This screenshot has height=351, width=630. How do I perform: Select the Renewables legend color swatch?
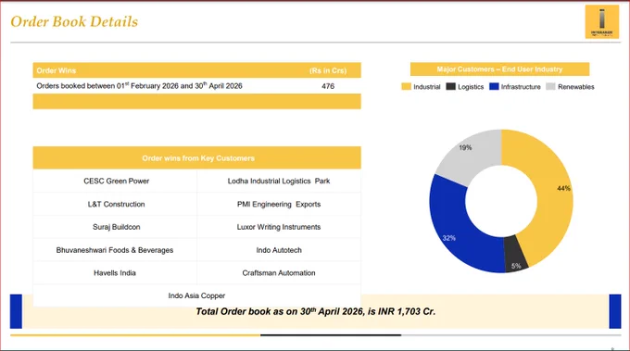click(x=550, y=86)
